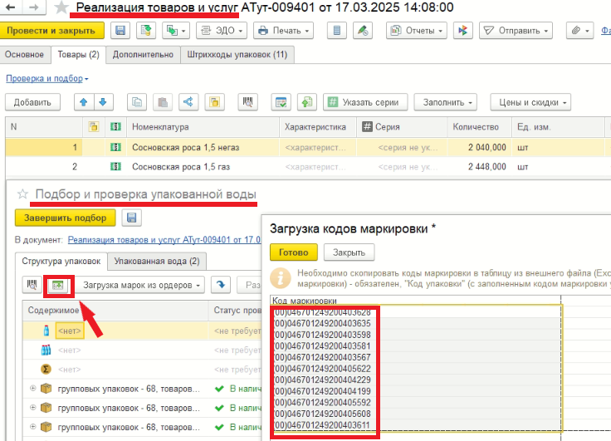Add document to favorites with the star icon
Image resolution: width=611 pixels, height=441 pixels.
(61, 7)
